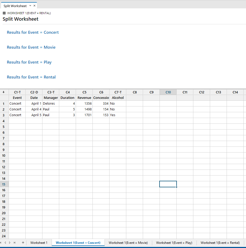The height and width of the screenshot is (248, 246).
Task: Click the previous worksheet arrow
Action: 6,243
